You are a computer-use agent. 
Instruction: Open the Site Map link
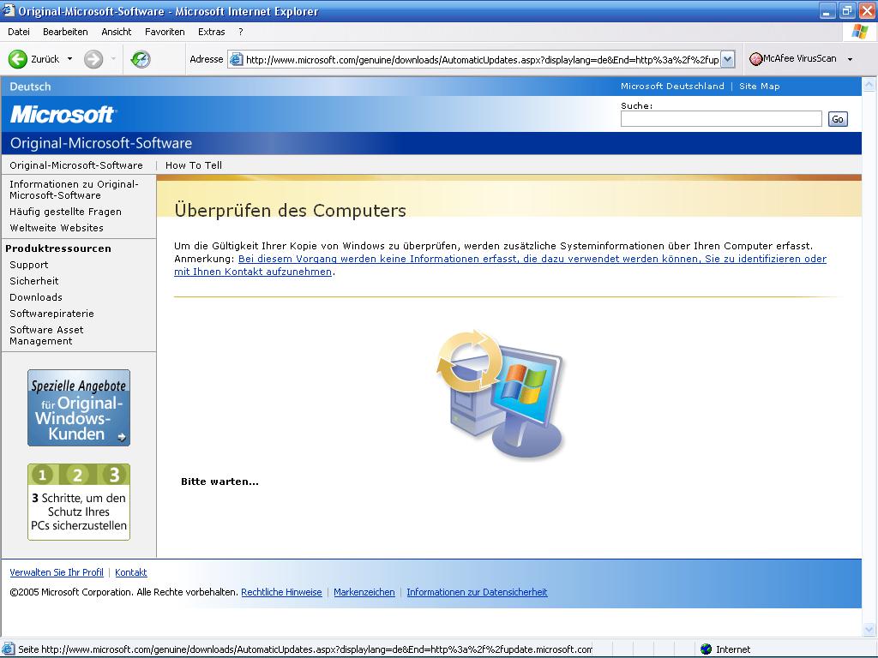point(760,87)
